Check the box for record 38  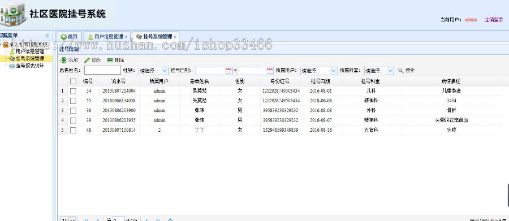pyautogui.click(x=74, y=110)
